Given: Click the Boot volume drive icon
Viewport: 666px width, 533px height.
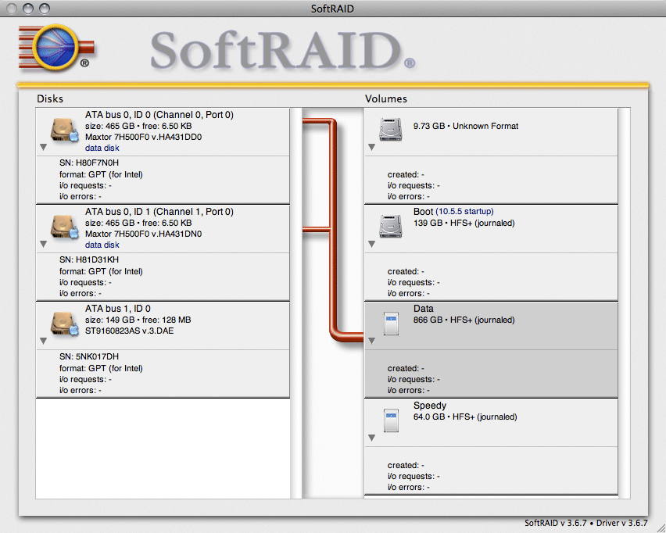Looking at the screenshot, I should point(390,226).
